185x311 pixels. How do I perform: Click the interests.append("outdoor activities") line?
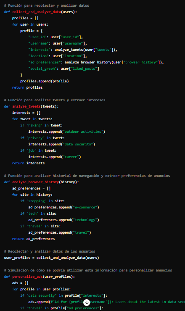click(x=67, y=132)
